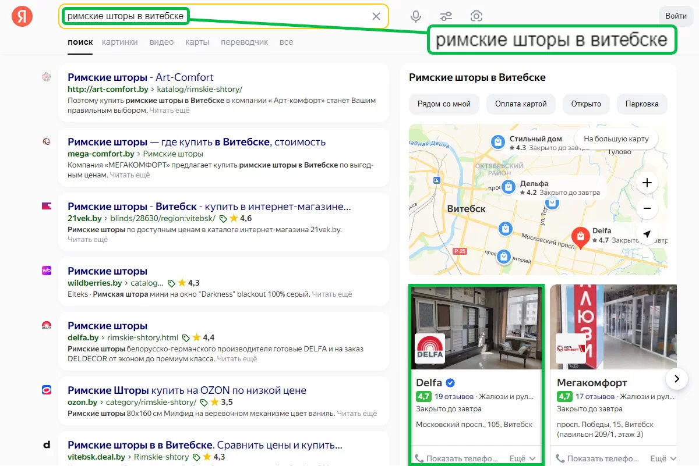Activate voice search microphone icon
This screenshot has width=699, height=466.
(x=416, y=16)
